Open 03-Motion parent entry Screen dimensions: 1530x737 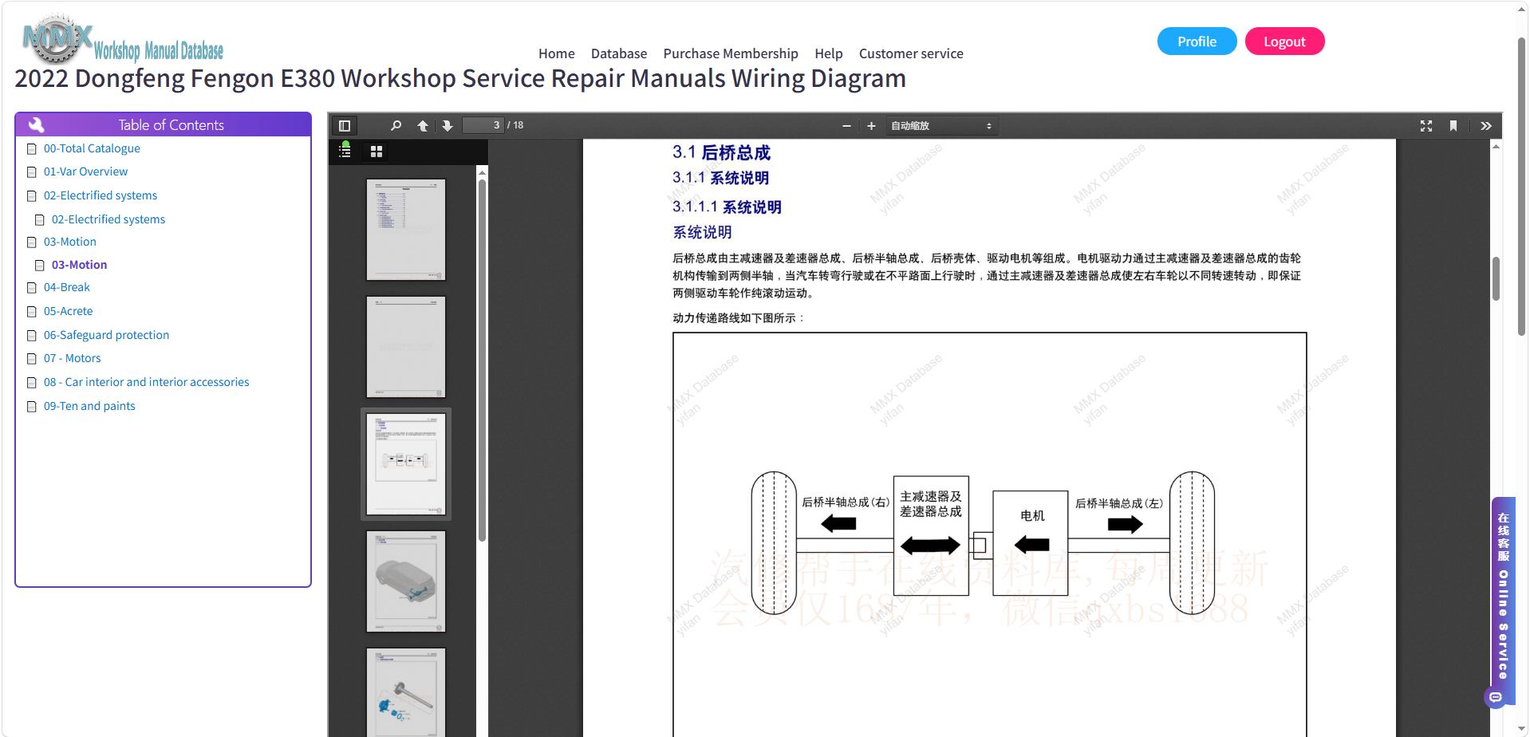(x=70, y=242)
